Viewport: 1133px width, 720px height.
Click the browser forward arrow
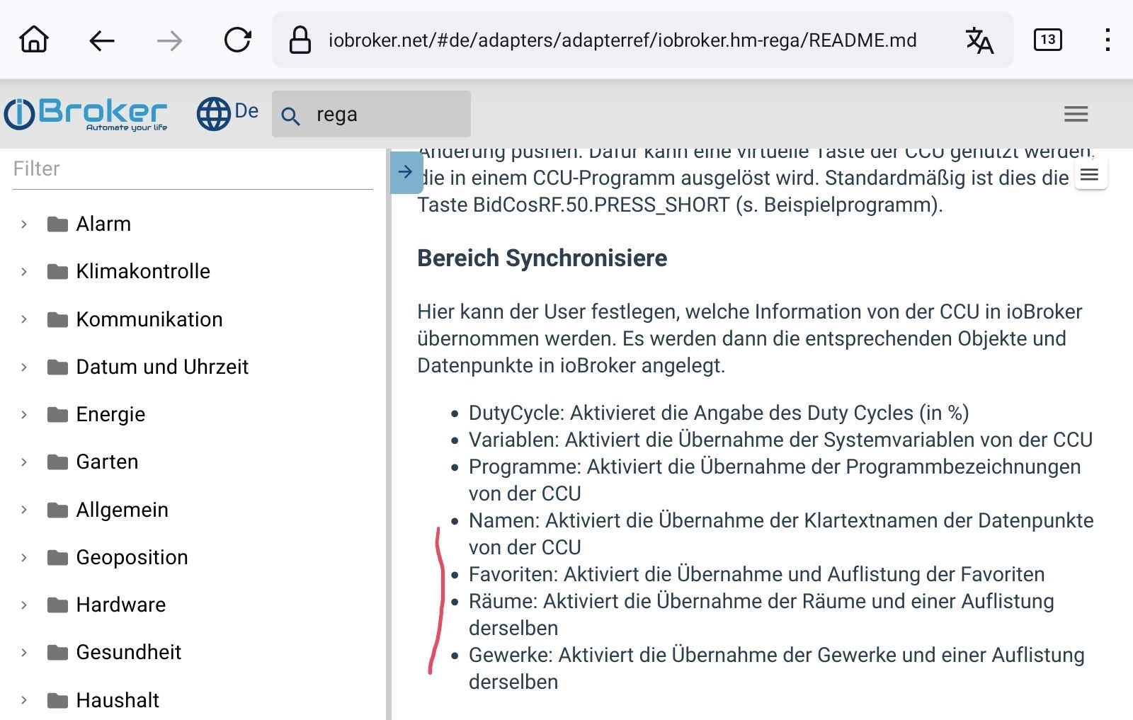(169, 41)
